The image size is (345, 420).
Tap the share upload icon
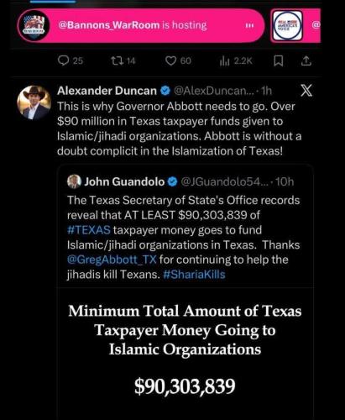point(306,60)
